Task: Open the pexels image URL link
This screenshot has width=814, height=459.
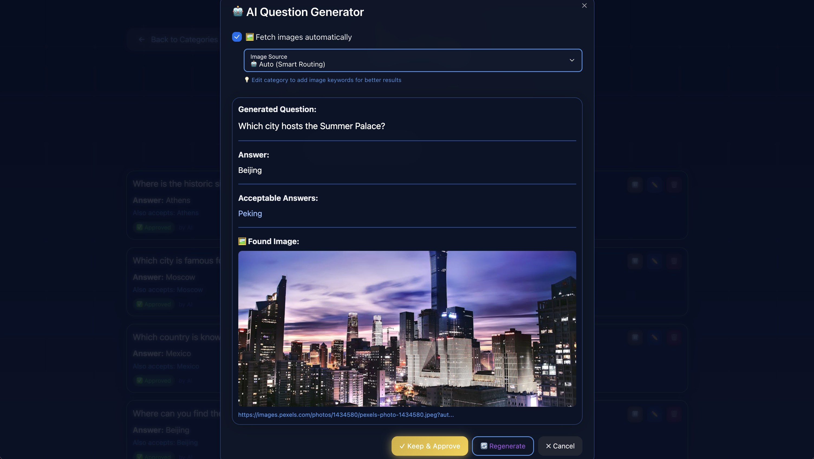Action: click(346, 415)
